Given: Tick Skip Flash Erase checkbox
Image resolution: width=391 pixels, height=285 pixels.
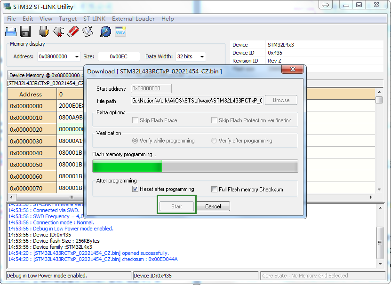Looking at the screenshot, I should pos(135,120).
